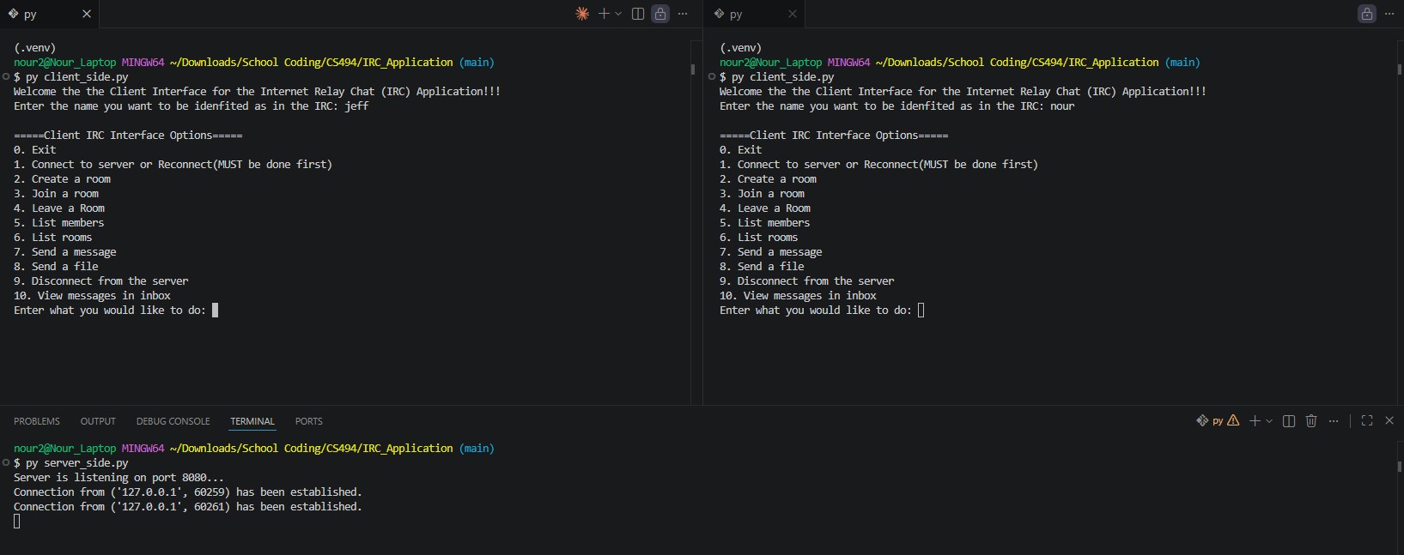The height and width of the screenshot is (555, 1404).
Task: Create new terminal in left editor group
Action: (604, 14)
